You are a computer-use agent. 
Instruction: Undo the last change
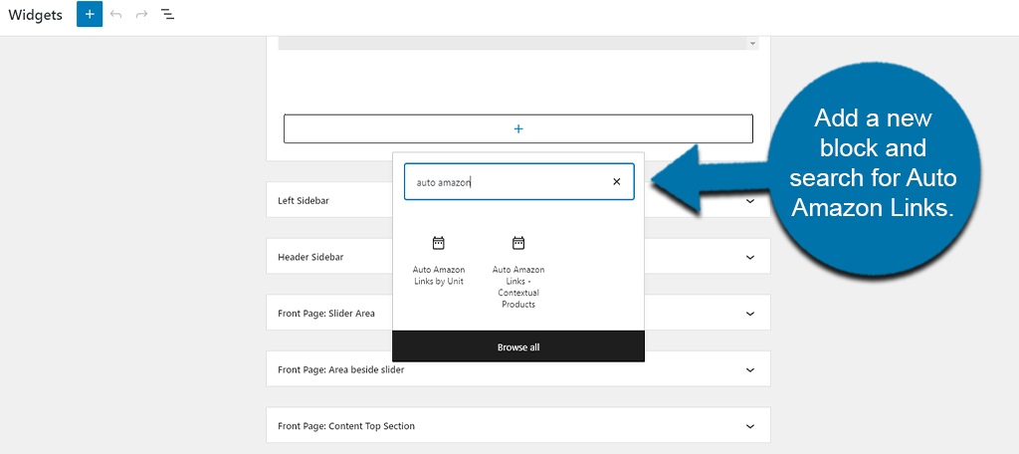click(x=116, y=14)
